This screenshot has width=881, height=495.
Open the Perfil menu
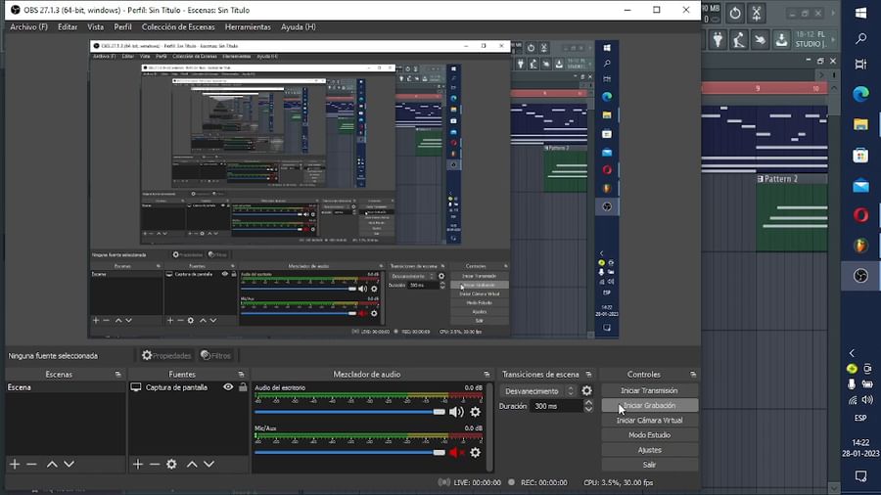122,27
